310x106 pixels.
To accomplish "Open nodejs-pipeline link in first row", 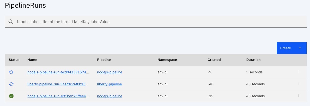I will coord(110,72).
